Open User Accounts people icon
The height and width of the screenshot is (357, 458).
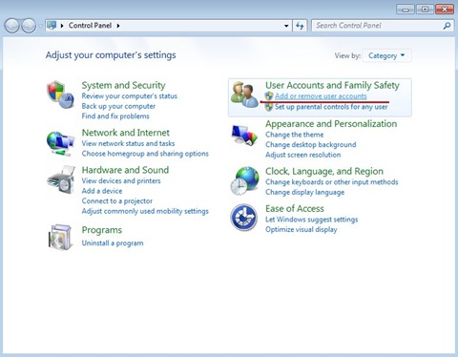[244, 94]
